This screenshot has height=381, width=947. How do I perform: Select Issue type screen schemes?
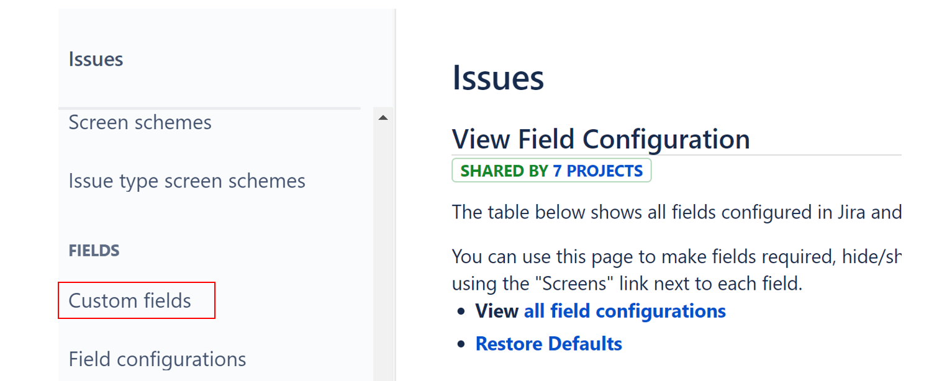187,181
